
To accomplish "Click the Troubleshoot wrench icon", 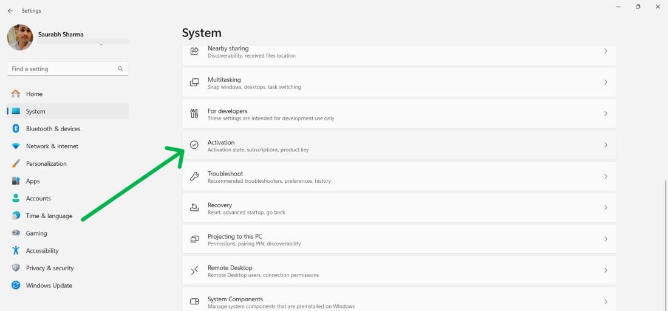I will [x=194, y=176].
